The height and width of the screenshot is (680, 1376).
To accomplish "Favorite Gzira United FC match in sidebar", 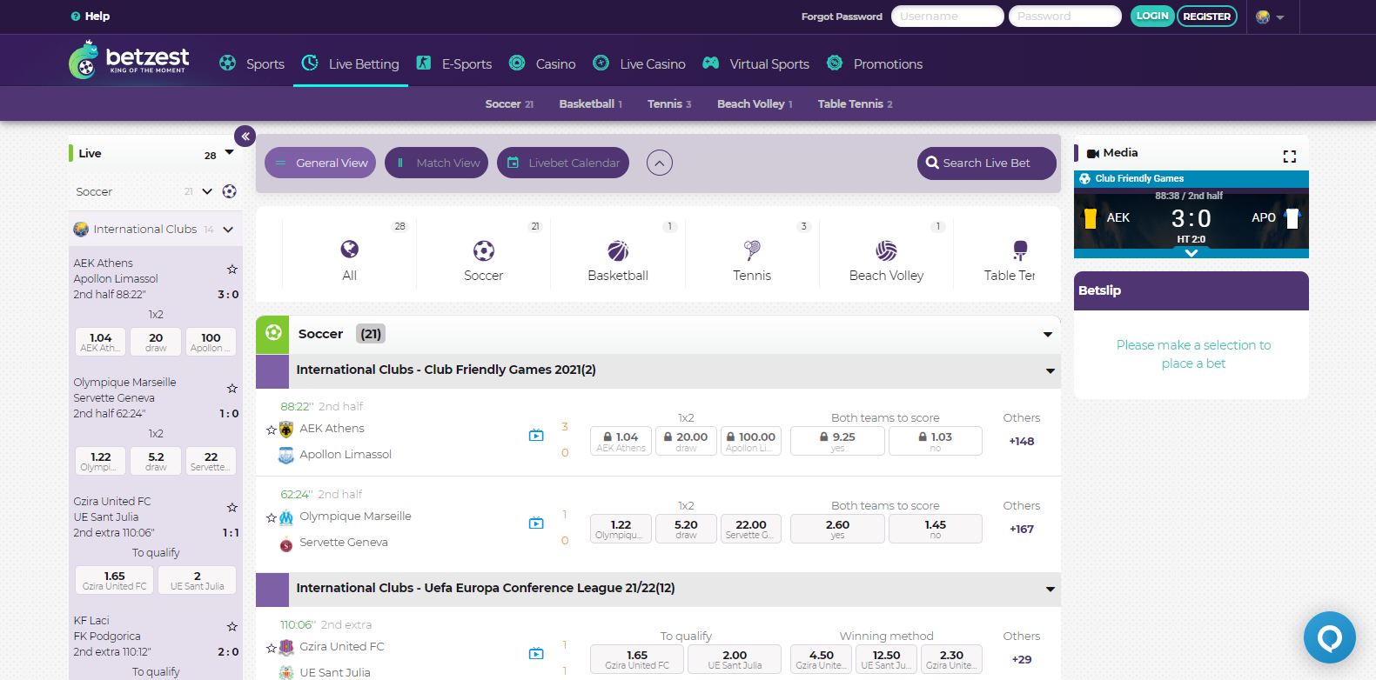I will (232, 508).
